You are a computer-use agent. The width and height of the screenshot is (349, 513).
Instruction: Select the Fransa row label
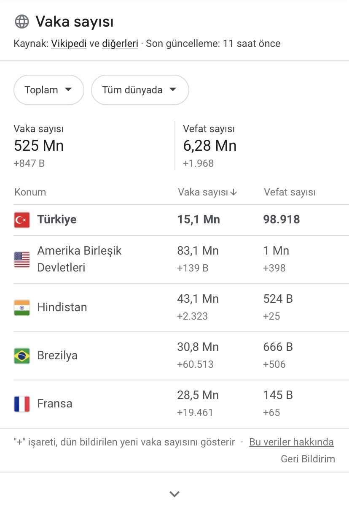pyautogui.click(x=55, y=404)
